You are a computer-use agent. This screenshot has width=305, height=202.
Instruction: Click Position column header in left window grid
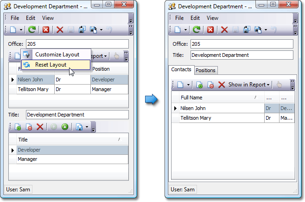(109, 69)
